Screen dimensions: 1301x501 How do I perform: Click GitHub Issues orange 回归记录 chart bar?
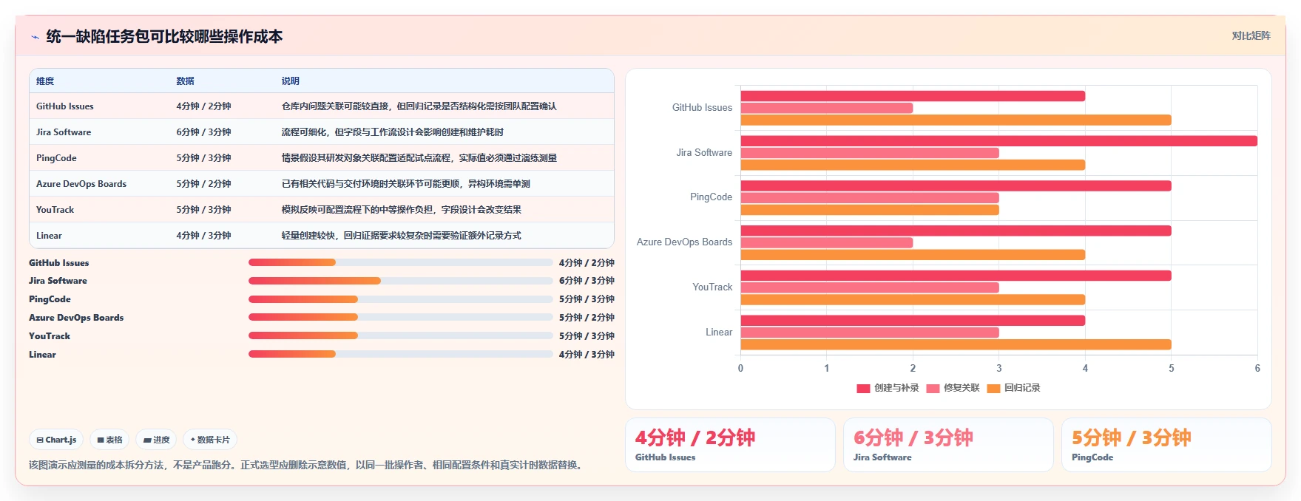click(x=956, y=120)
